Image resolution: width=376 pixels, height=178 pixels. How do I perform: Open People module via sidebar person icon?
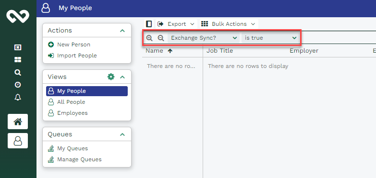[18, 141]
